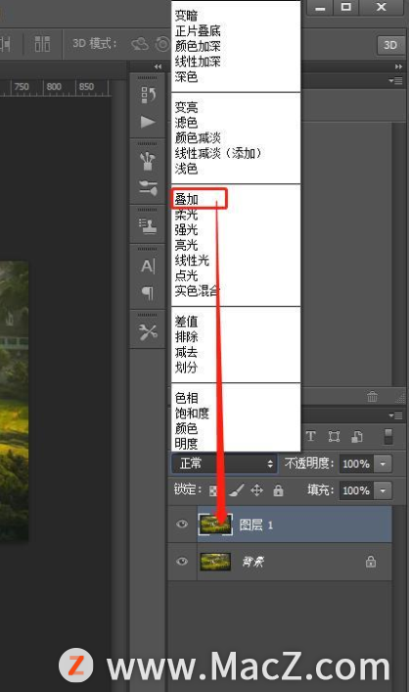This screenshot has height=692, width=409.
Task: Choose 颜色 blend mode
Action: point(187,428)
